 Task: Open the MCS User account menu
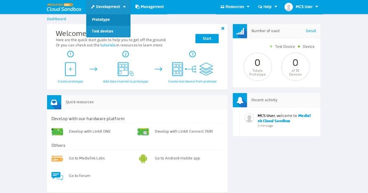302,7
